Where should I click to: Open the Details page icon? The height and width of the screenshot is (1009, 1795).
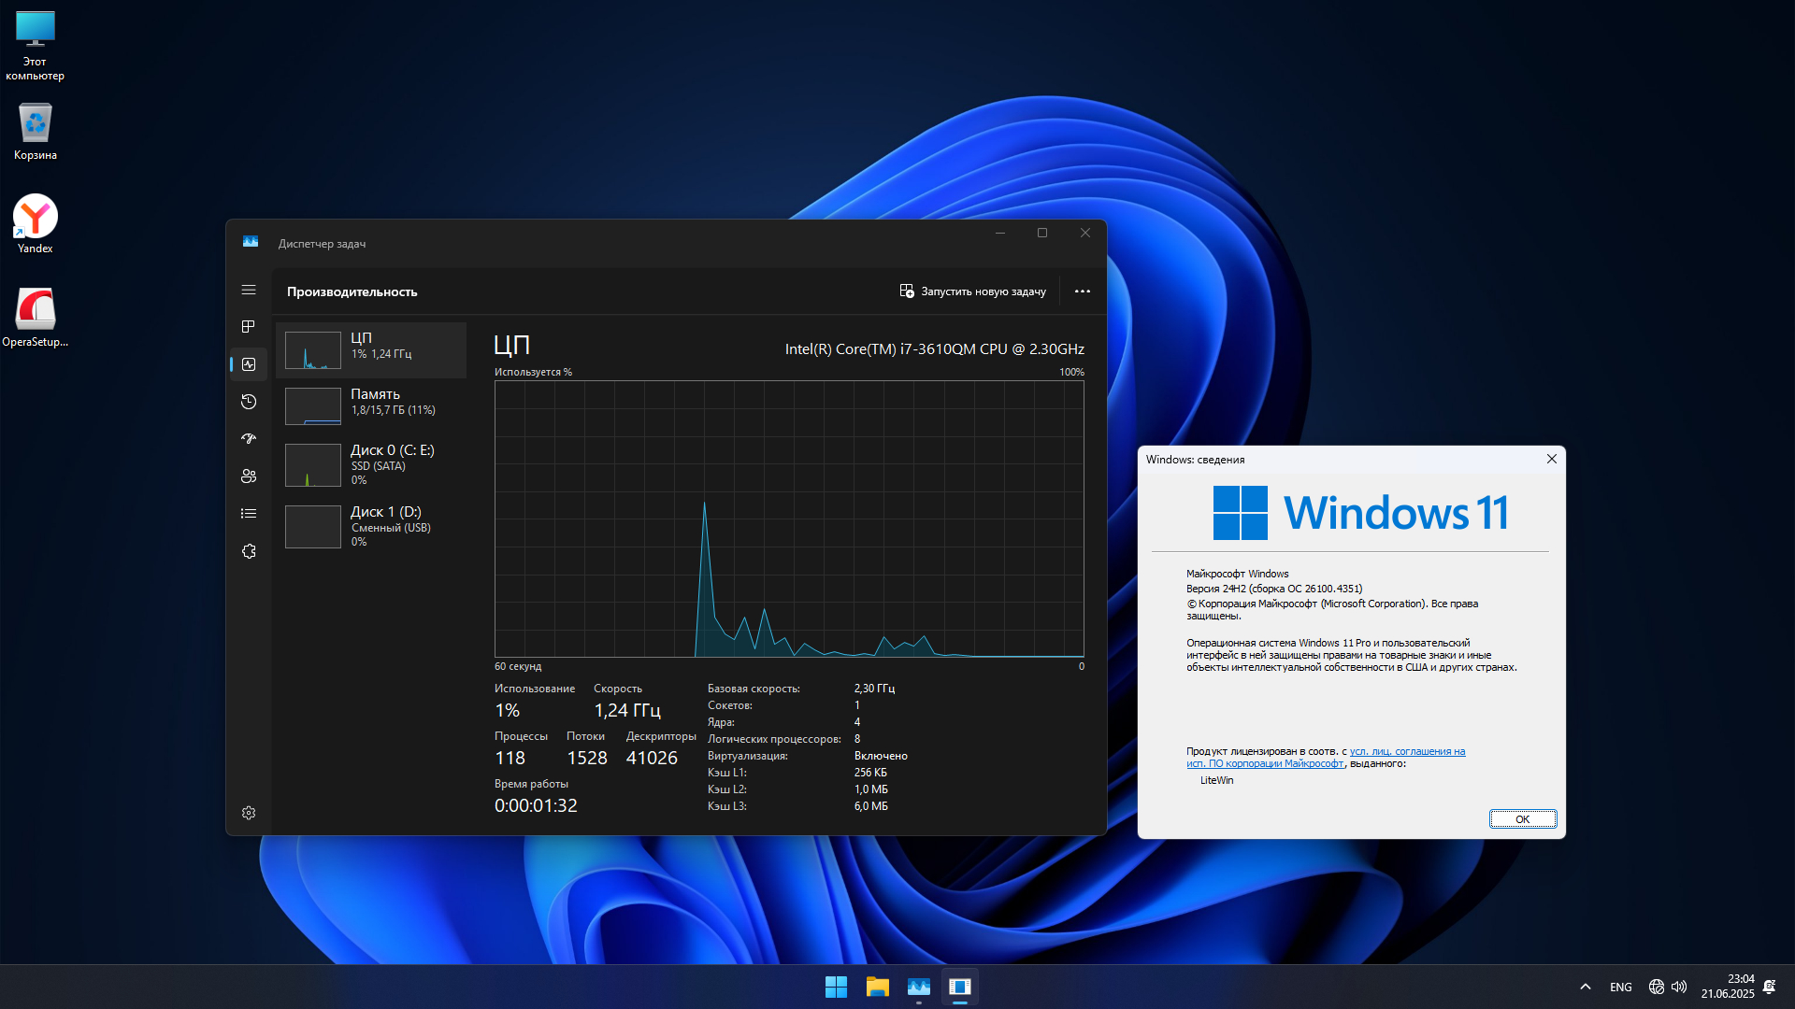coord(249,514)
